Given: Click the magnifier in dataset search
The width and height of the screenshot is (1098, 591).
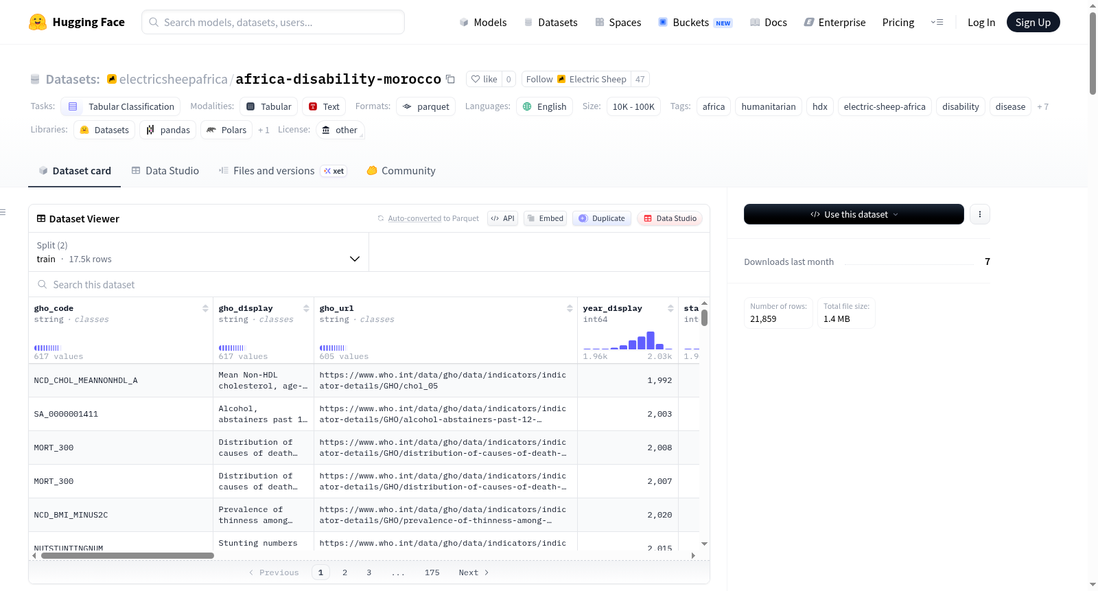Looking at the screenshot, I should pos(43,284).
